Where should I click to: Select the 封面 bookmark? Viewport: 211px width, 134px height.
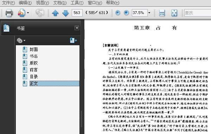tap(34, 49)
